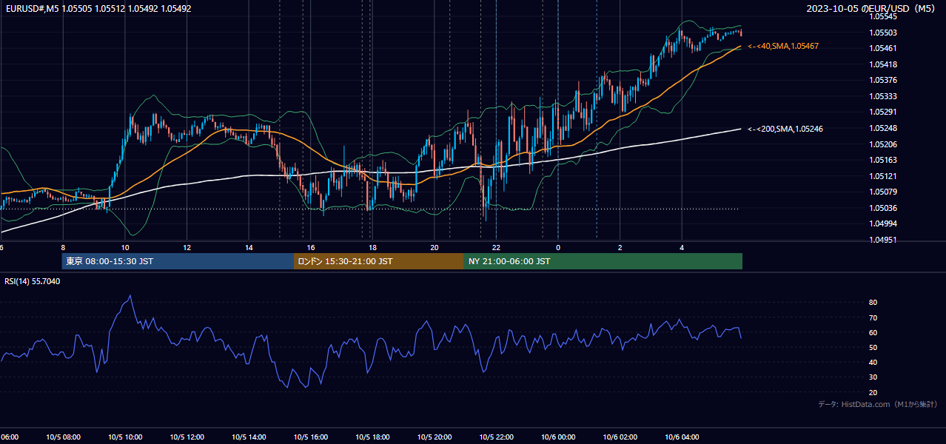Click hour label 14 under price chart
946x444 pixels.
(249, 247)
